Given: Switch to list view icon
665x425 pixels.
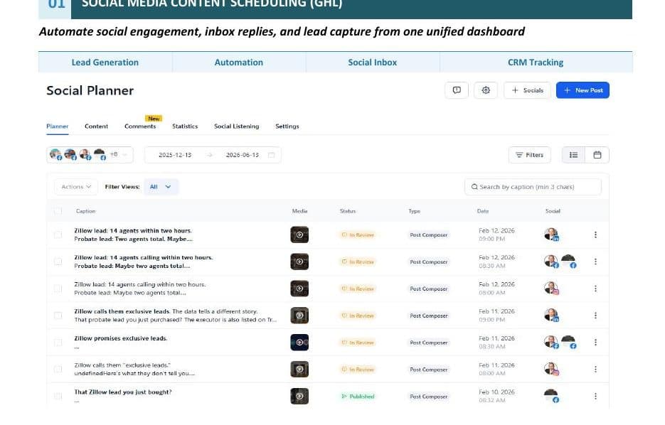Looking at the screenshot, I should click(x=573, y=155).
